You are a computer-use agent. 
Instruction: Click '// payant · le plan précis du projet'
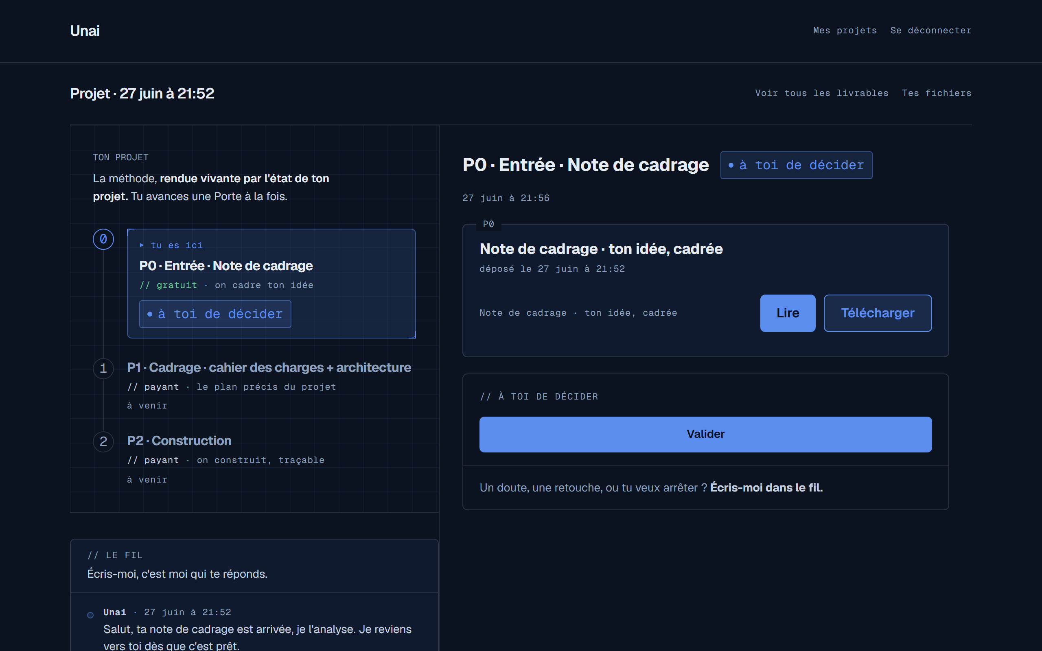click(232, 387)
